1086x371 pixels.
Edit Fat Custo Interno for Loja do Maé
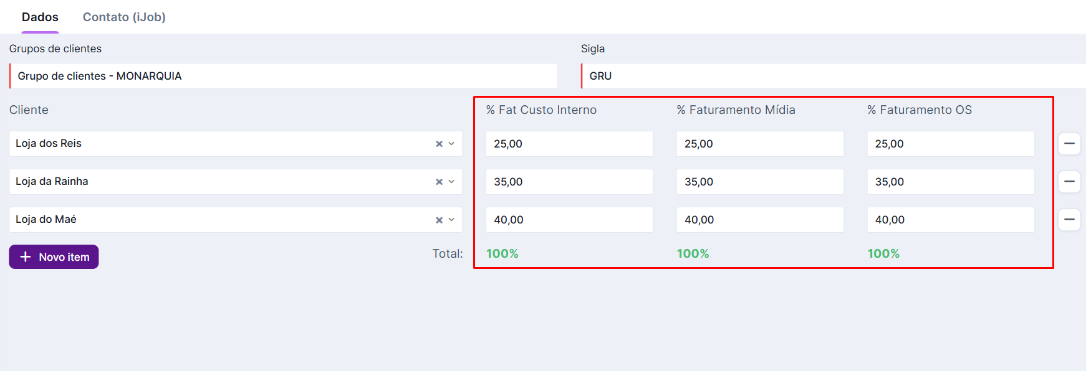pyautogui.click(x=569, y=220)
